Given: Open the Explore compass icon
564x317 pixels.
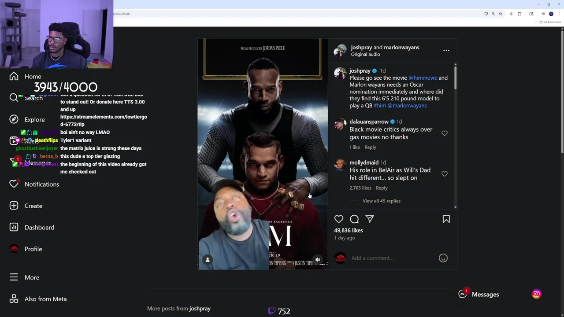Looking at the screenshot, I should click(14, 119).
